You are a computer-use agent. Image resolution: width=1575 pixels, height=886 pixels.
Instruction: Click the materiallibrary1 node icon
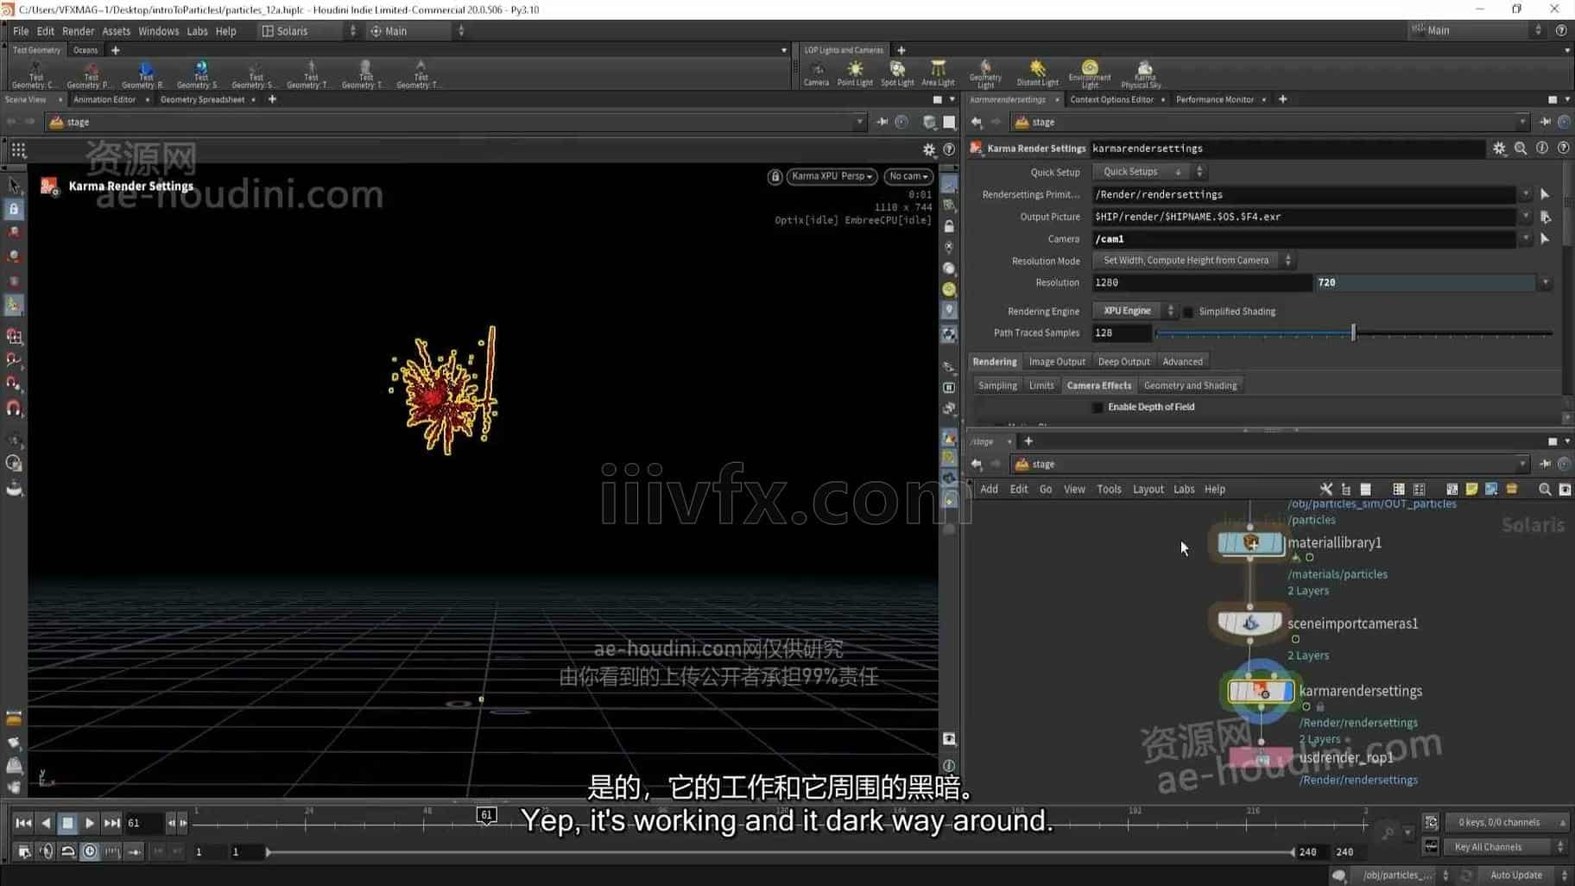tap(1249, 542)
